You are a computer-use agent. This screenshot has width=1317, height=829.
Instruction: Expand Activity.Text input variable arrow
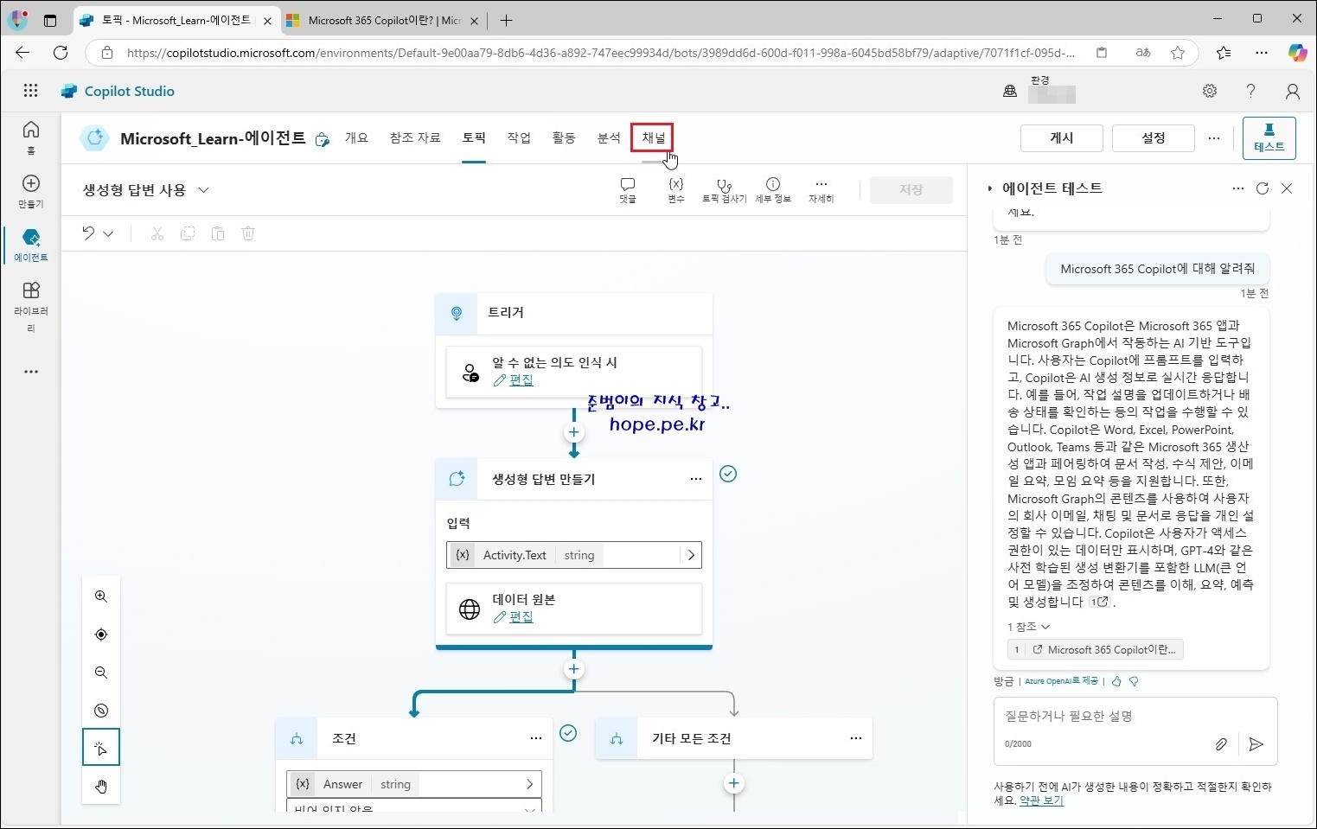(x=691, y=555)
